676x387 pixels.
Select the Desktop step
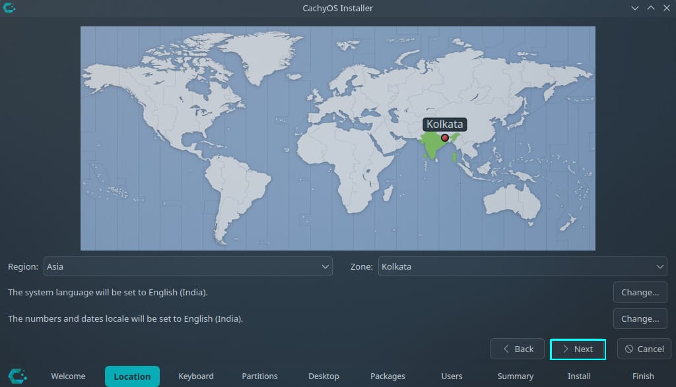pos(323,376)
